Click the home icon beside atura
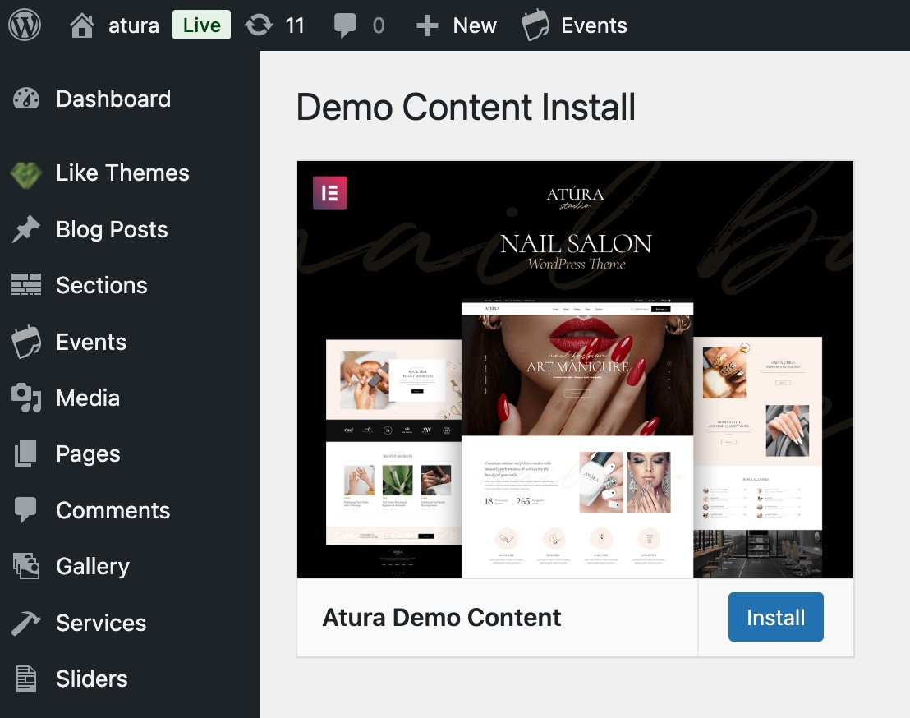910x718 pixels. 82,25
